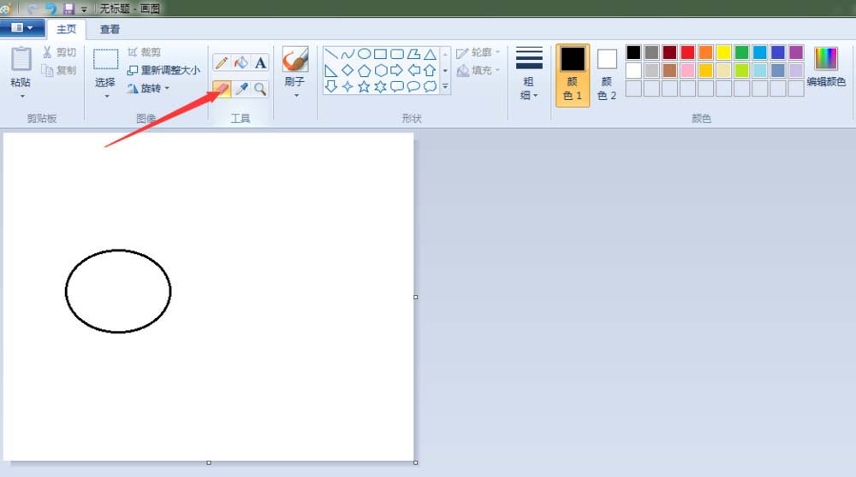Pick the purple color swatch

click(x=796, y=52)
